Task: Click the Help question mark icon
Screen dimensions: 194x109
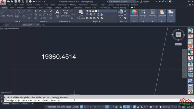Action: 170,2
